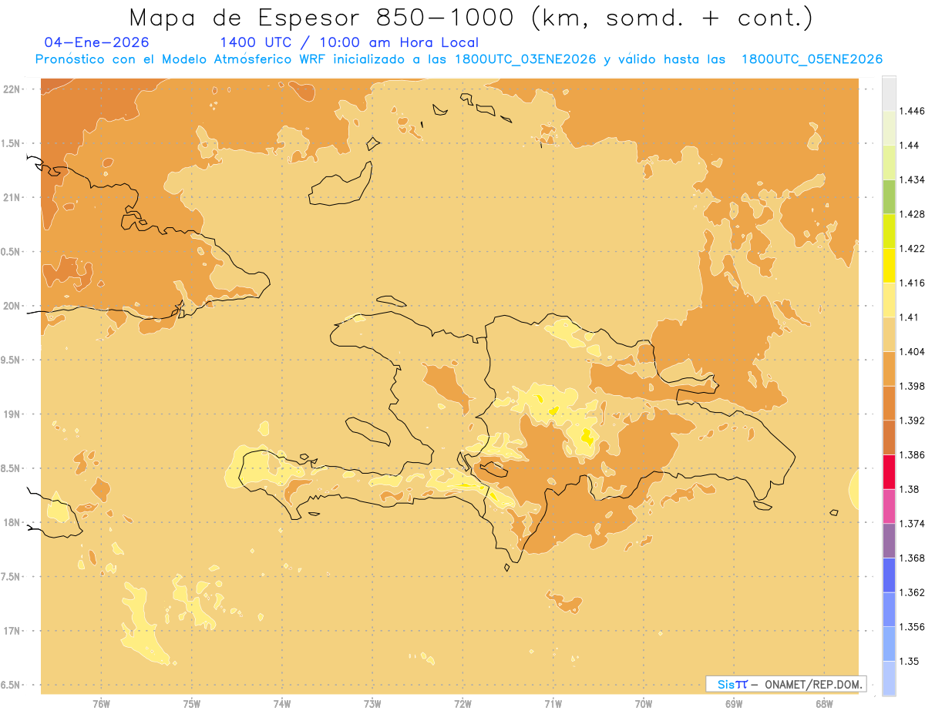Click the longitude label "71W"
The image size is (925, 714).
[553, 704]
